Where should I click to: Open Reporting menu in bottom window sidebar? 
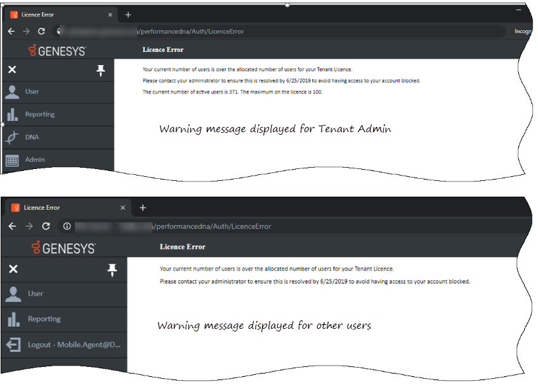[x=64, y=320]
